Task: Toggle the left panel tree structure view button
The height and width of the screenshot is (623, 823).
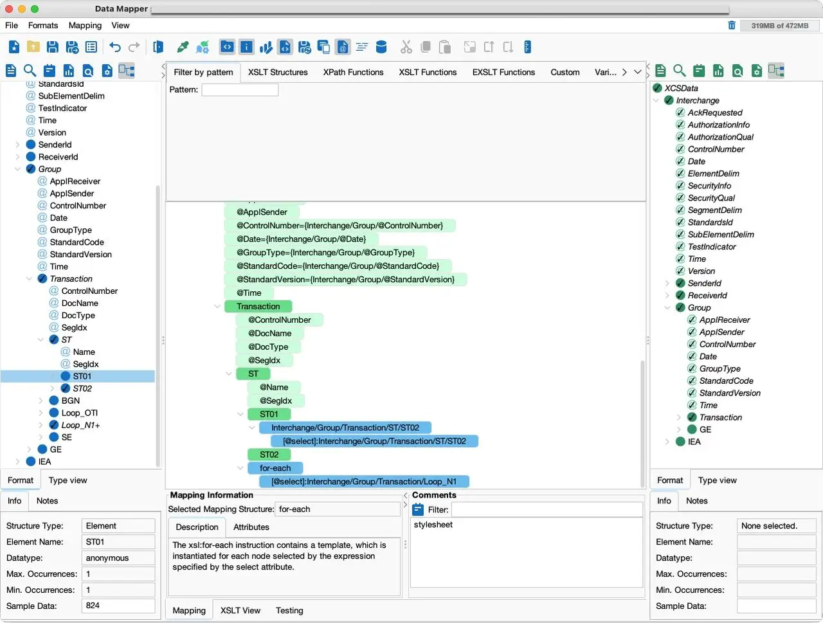Action: click(x=127, y=71)
